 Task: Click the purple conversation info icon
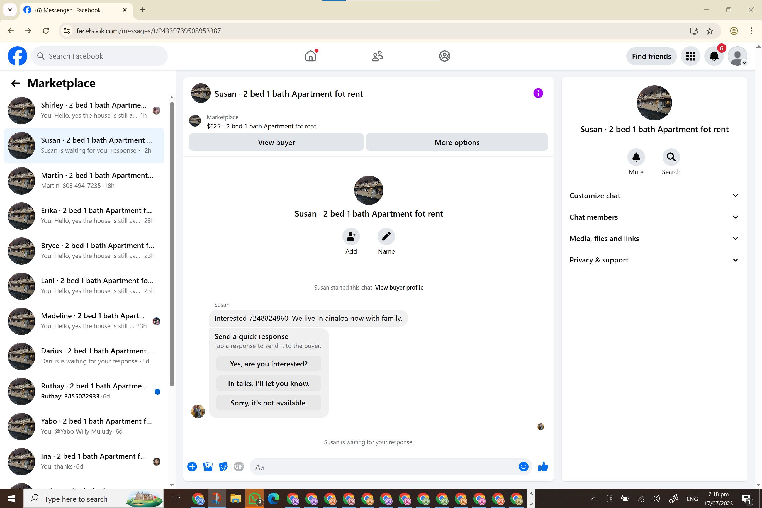pyautogui.click(x=538, y=93)
